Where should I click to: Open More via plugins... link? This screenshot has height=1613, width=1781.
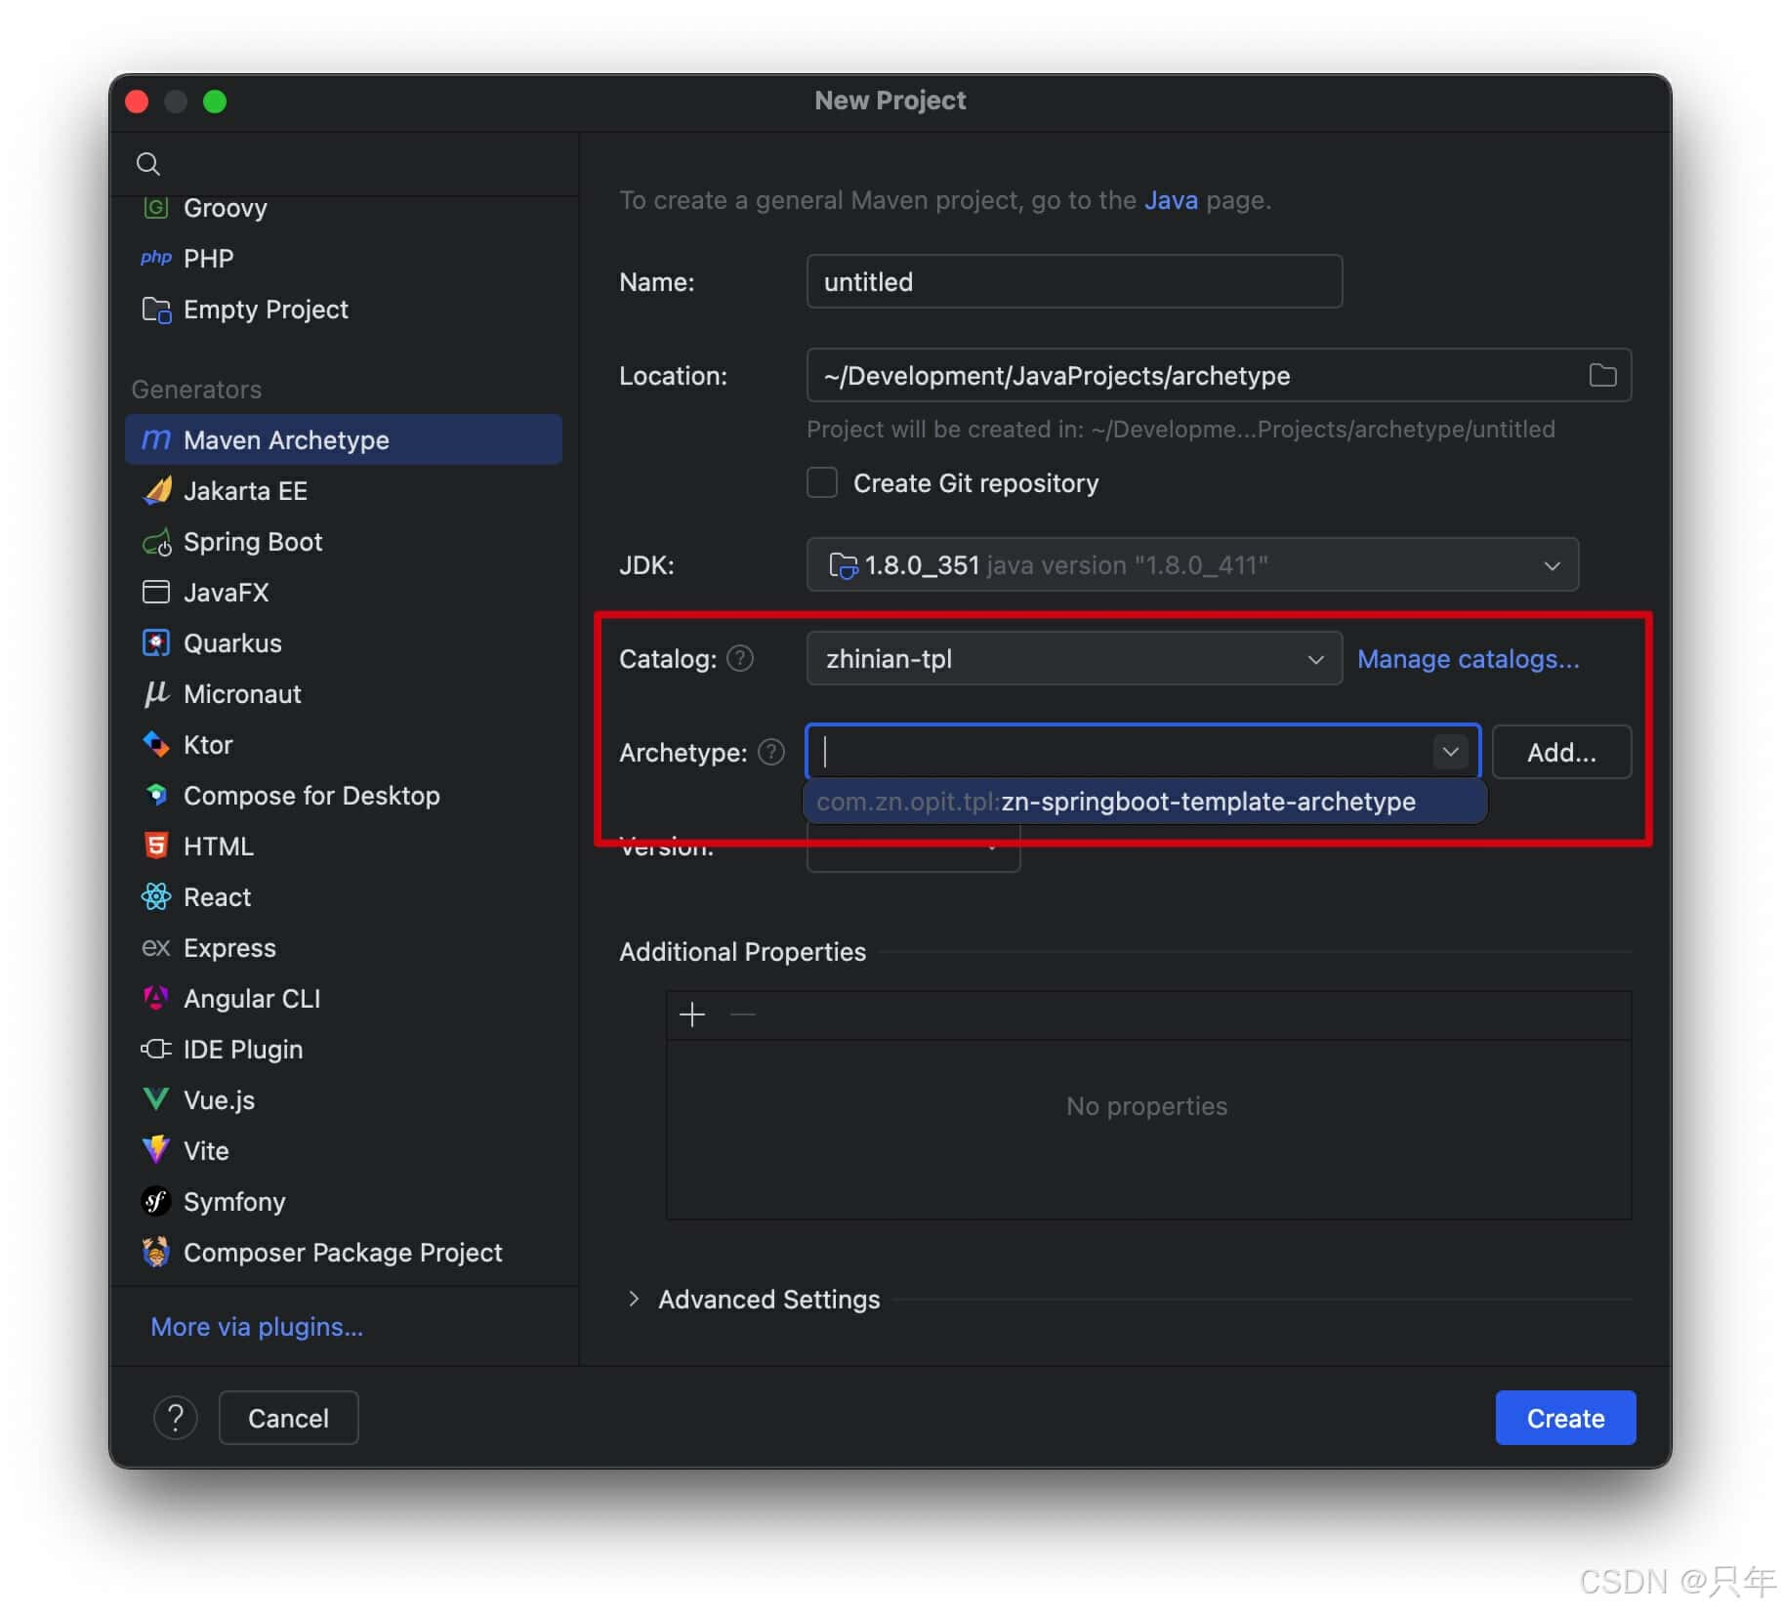(257, 1327)
